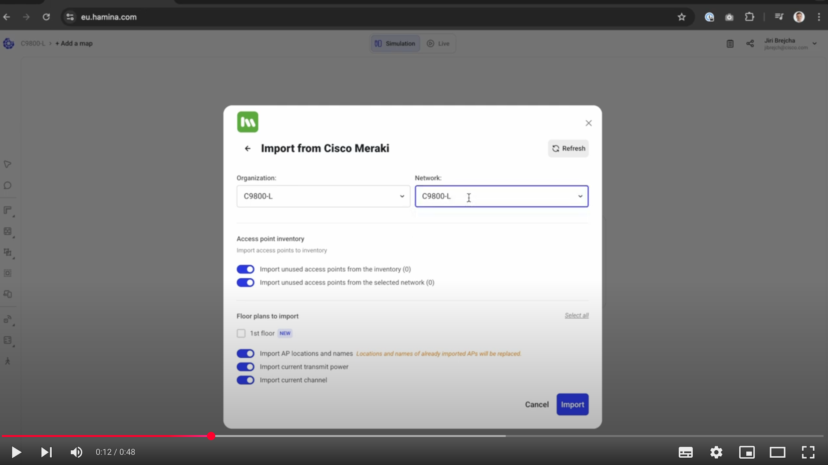Enter fullscreen video mode

[x=808, y=452]
